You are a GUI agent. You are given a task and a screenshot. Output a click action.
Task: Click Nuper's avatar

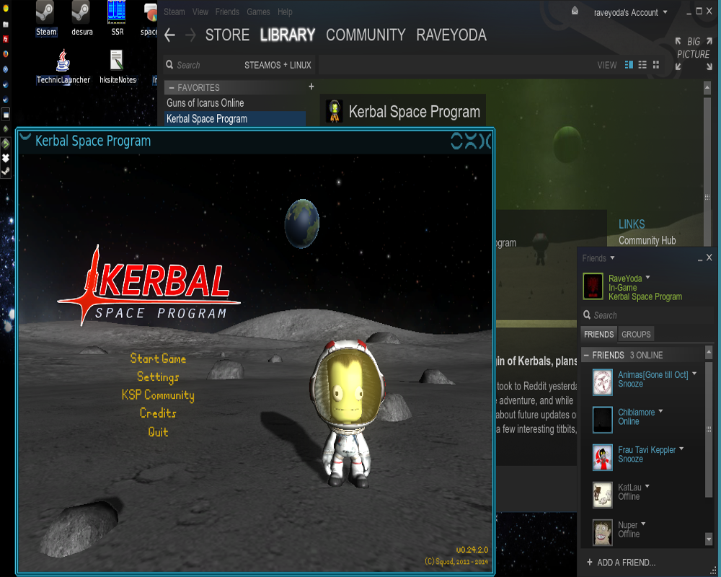[x=602, y=532]
